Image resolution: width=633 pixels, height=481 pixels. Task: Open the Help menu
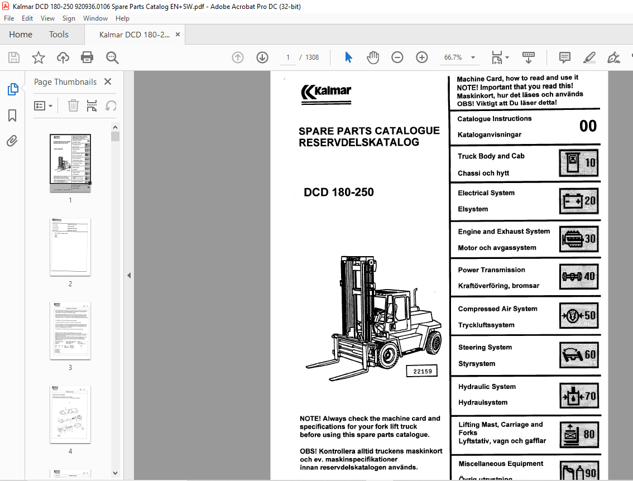coord(122,18)
